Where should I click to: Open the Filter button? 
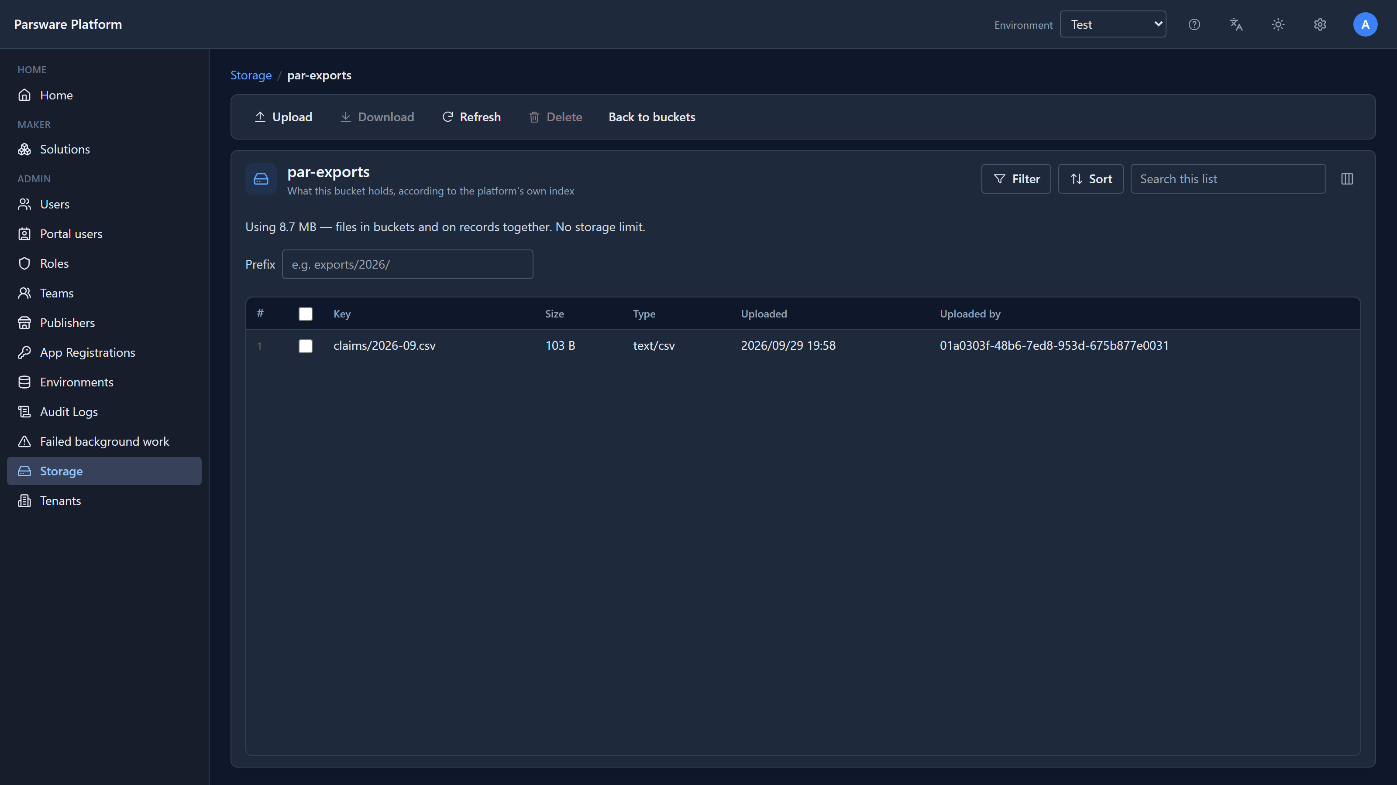pos(1016,179)
